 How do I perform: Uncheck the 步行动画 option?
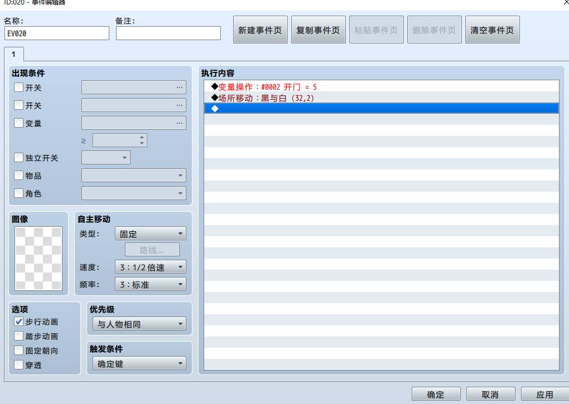(x=18, y=322)
